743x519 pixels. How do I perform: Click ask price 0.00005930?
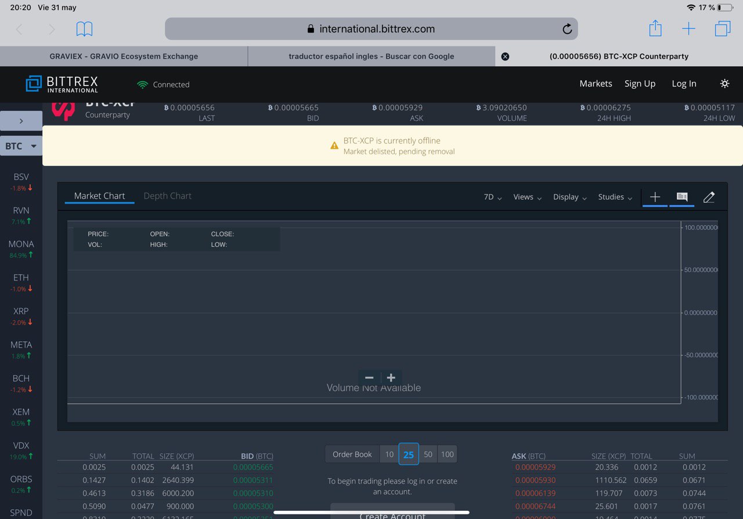pos(535,480)
